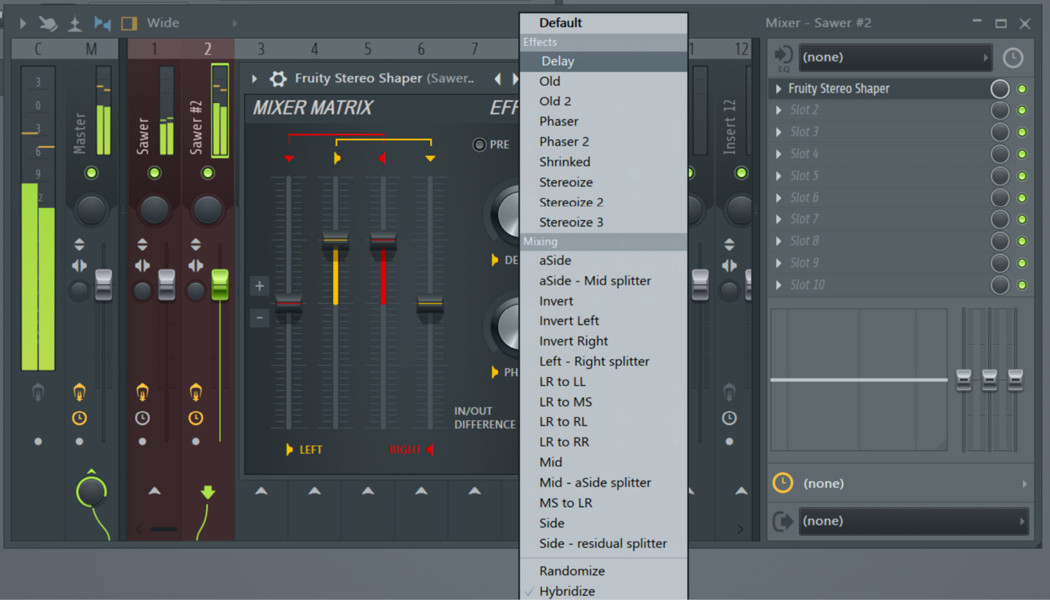1050x600 pixels.
Task: Click the output routing icon at bottom right
Action: coord(782,521)
